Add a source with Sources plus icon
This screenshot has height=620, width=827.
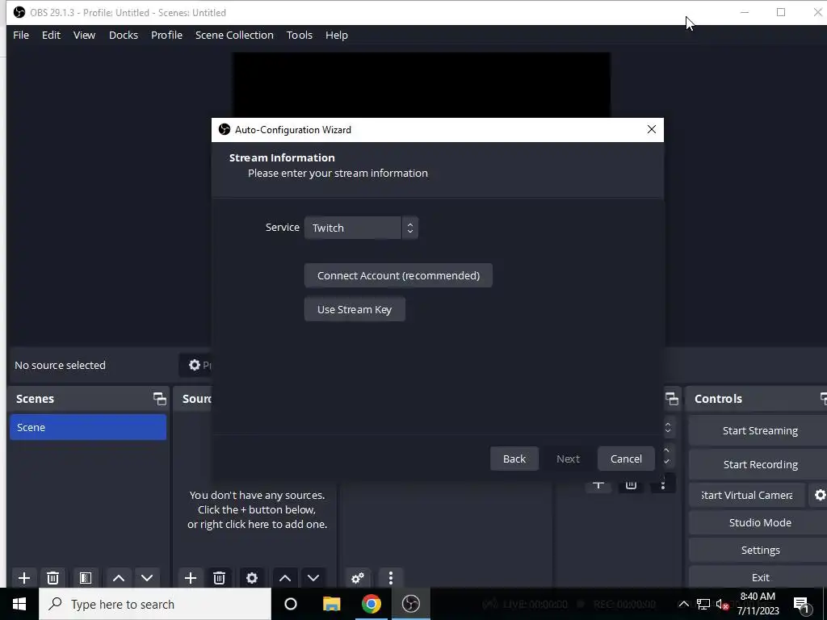click(191, 578)
